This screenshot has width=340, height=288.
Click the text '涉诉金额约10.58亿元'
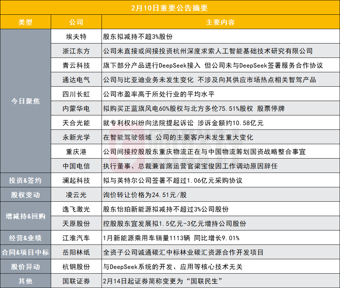pos(230,123)
